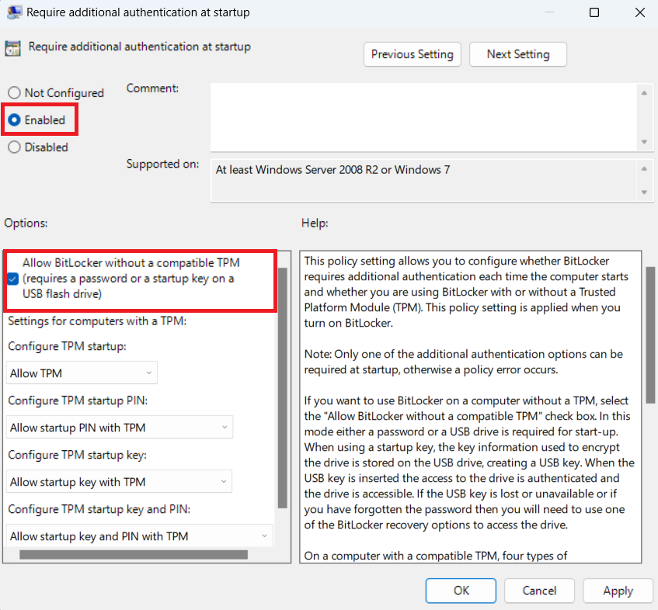Click 'Settings for computers with a TPM:' label
This screenshot has width=658, height=610.
pos(97,321)
